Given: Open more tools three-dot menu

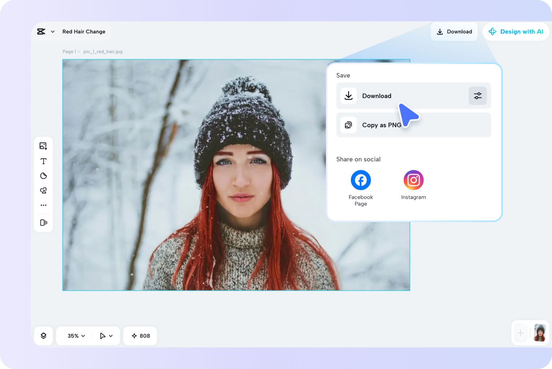Looking at the screenshot, I should [x=43, y=205].
